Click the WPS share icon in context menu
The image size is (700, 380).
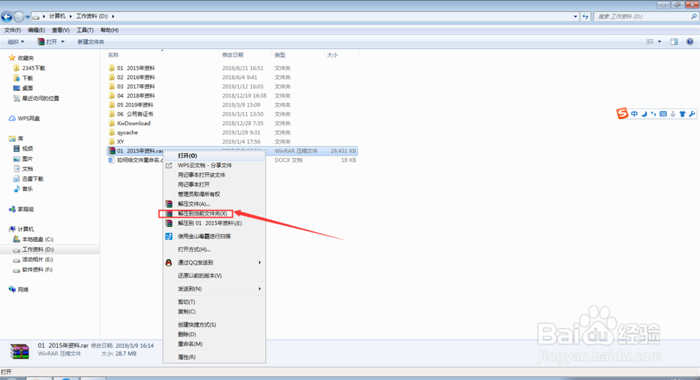169,166
